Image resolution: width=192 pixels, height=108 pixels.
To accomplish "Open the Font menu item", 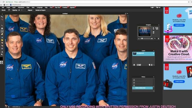I will click(x=51, y=7).
